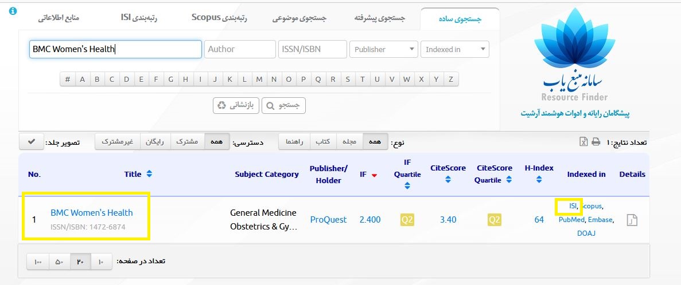Image resolution: width=681 pixels, height=285 pixels.
Task: Toggle the تصویر جلد checkmark button
Action: click(x=32, y=142)
